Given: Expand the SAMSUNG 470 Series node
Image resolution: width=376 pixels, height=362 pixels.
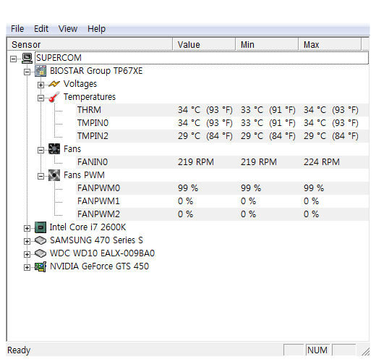Looking at the screenshot, I should click(x=27, y=241).
